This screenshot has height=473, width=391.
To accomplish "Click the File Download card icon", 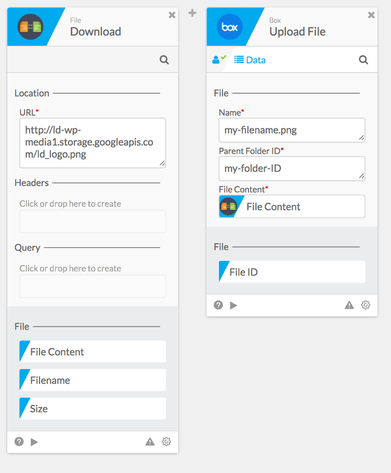I will (x=30, y=27).
